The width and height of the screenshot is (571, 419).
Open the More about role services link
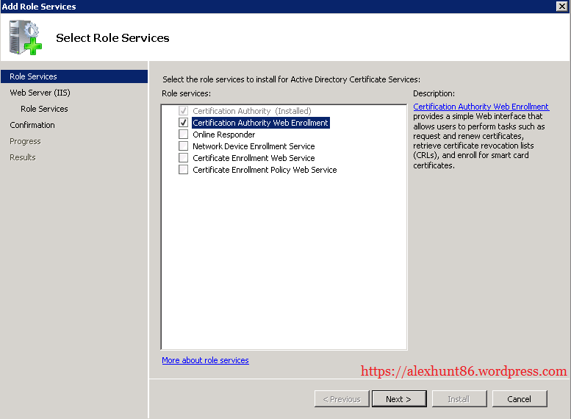(x=205, y=360)
